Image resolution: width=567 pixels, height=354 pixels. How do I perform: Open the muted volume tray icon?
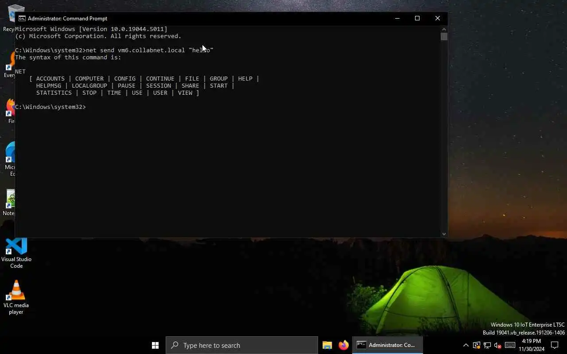coord(497,345)
